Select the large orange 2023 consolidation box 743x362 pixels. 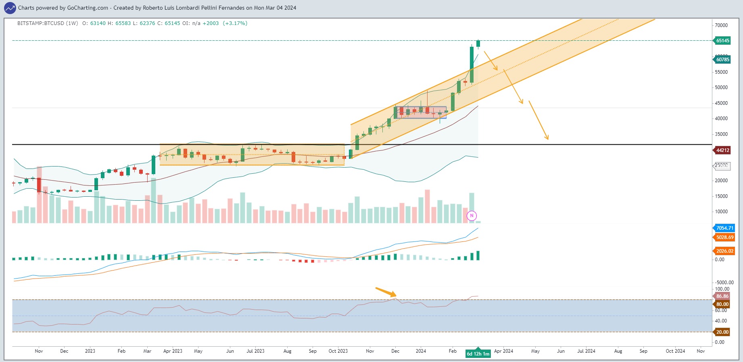click(252, 154)
